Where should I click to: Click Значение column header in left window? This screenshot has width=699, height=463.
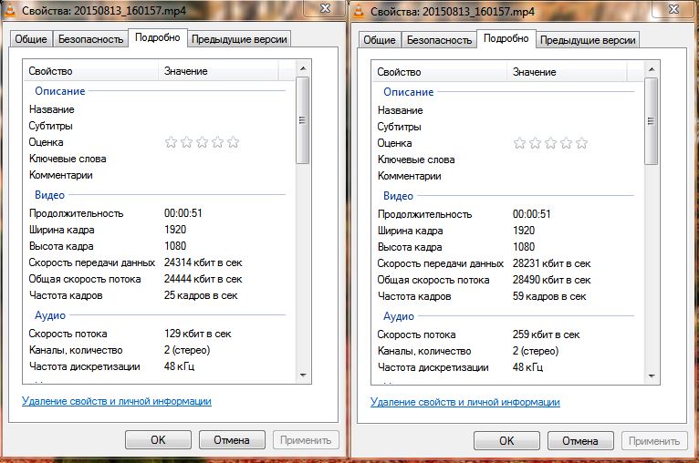218,71
